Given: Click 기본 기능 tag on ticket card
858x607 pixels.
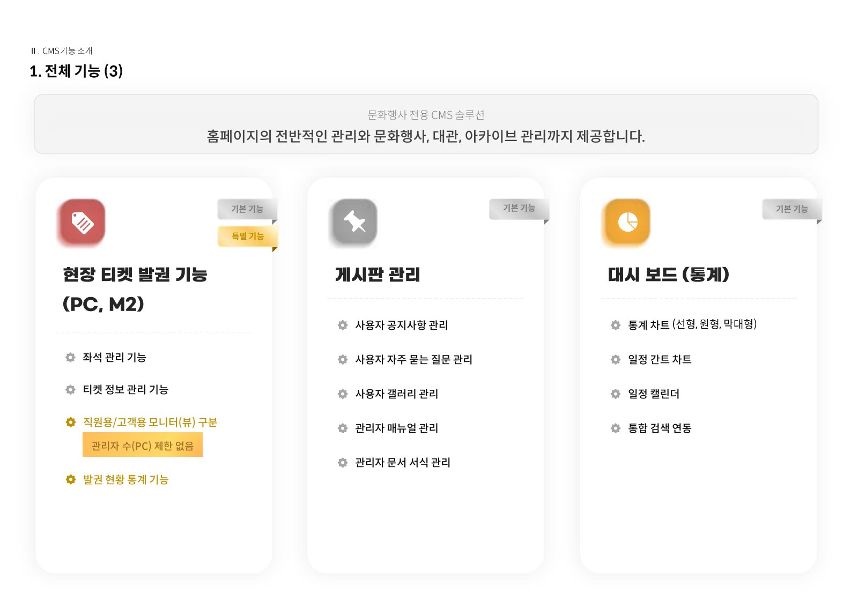Looking at the screenshot, I should [x=247, y=209].
